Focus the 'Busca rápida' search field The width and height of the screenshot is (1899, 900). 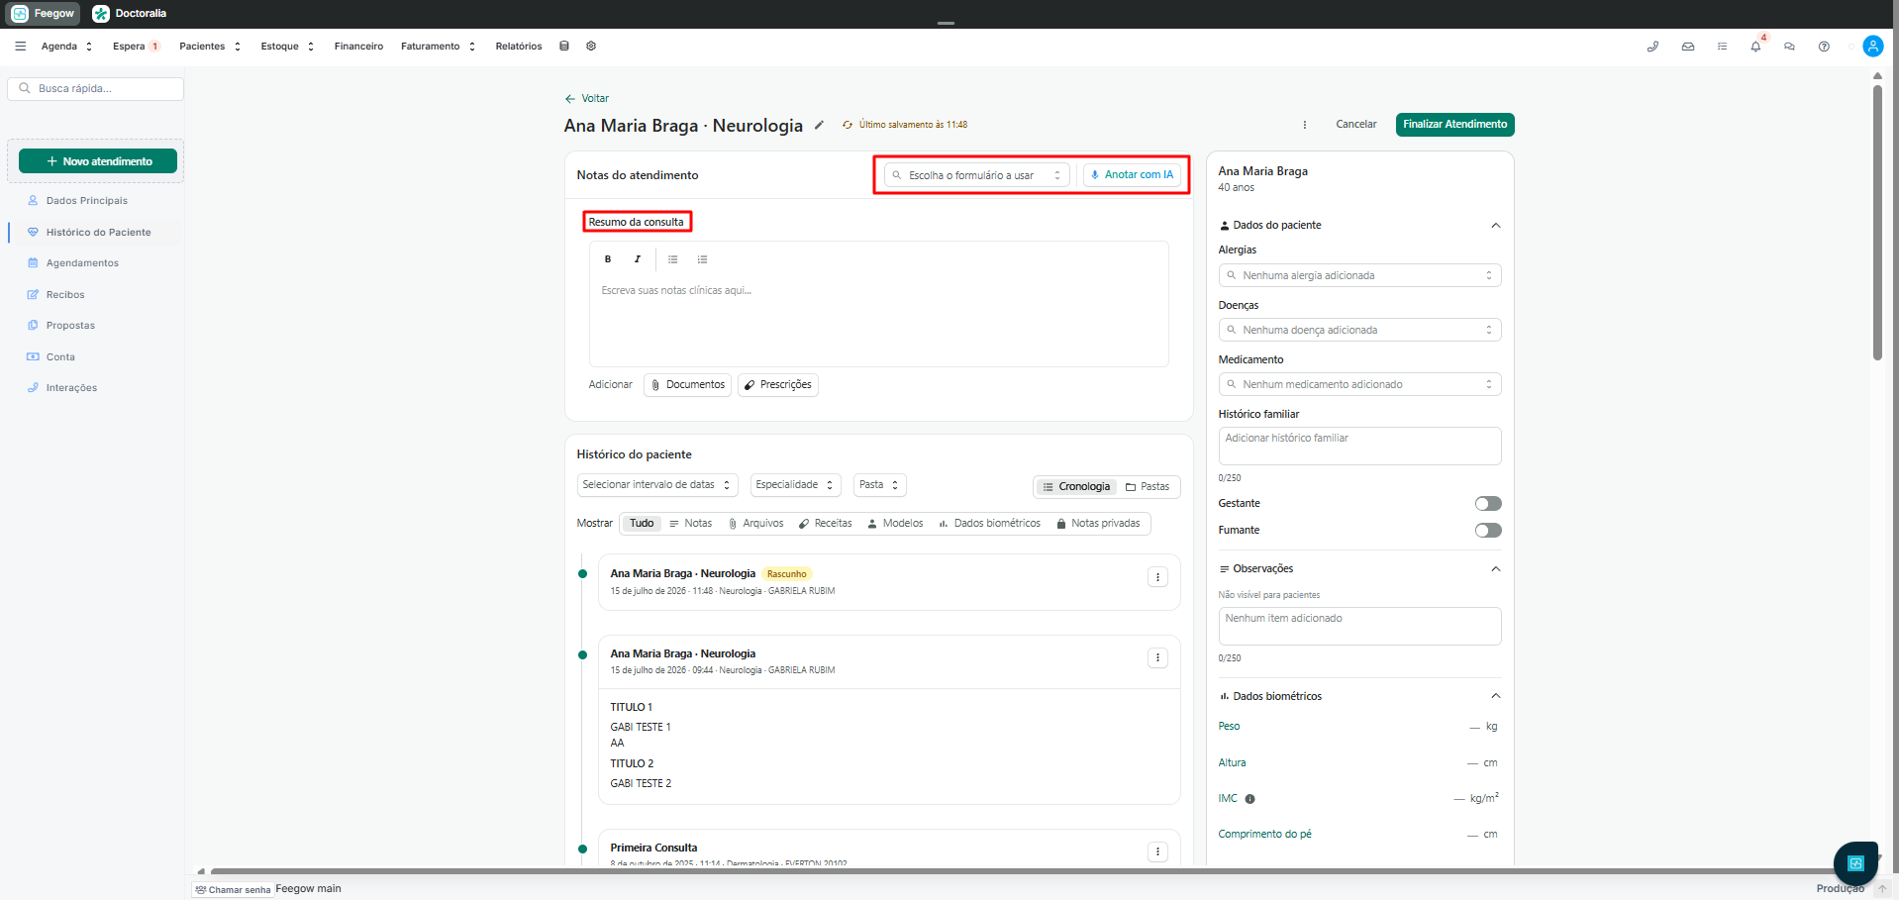click(x=95, y=89)
